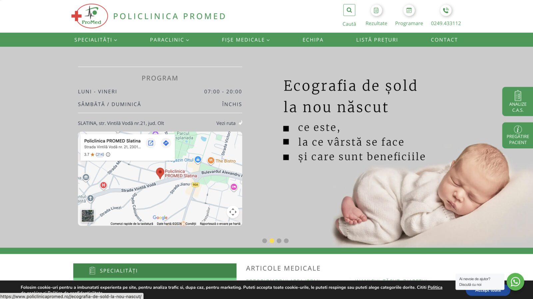This screenshot has height=299, width=533.
Task: Select the second yellow slider dot
Action: tap(272, 241)
